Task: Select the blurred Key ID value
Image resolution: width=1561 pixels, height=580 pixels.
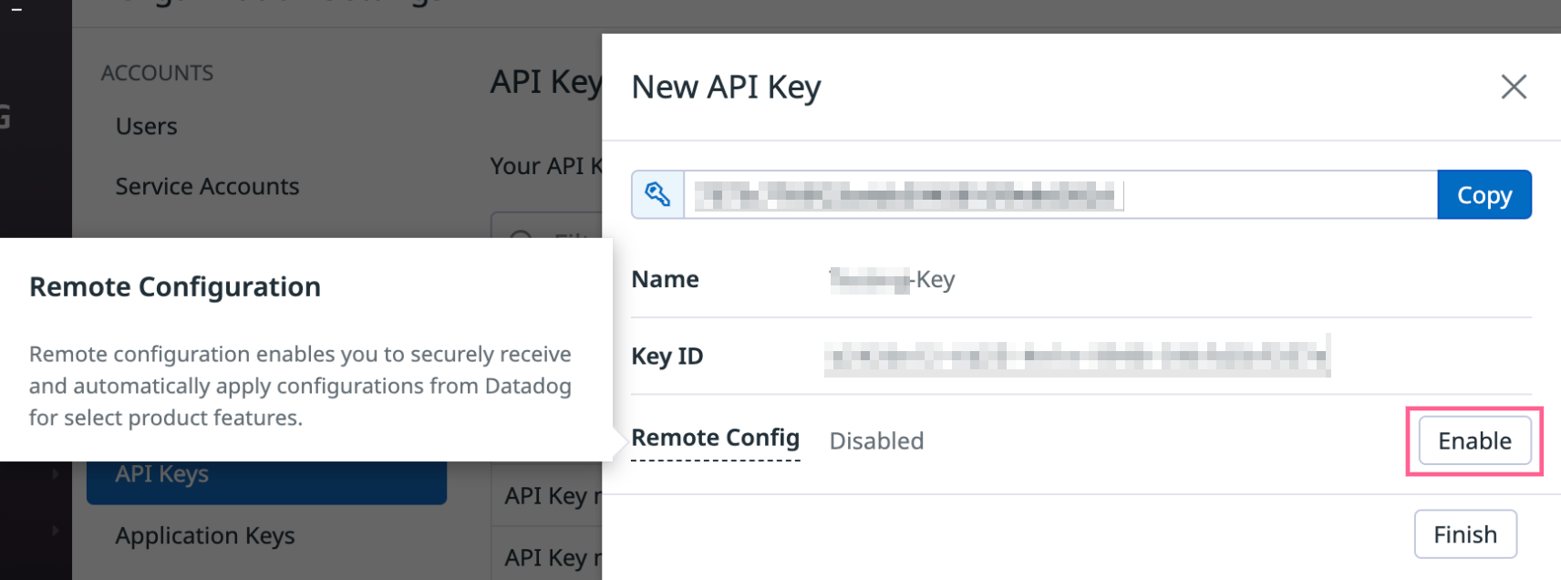Action: coord(1077,356)
